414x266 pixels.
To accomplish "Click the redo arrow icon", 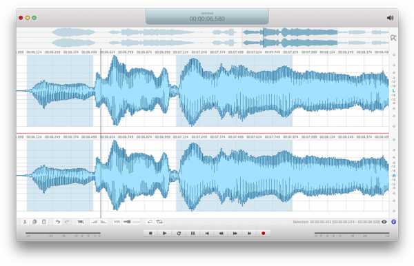I will pos(68,222).
